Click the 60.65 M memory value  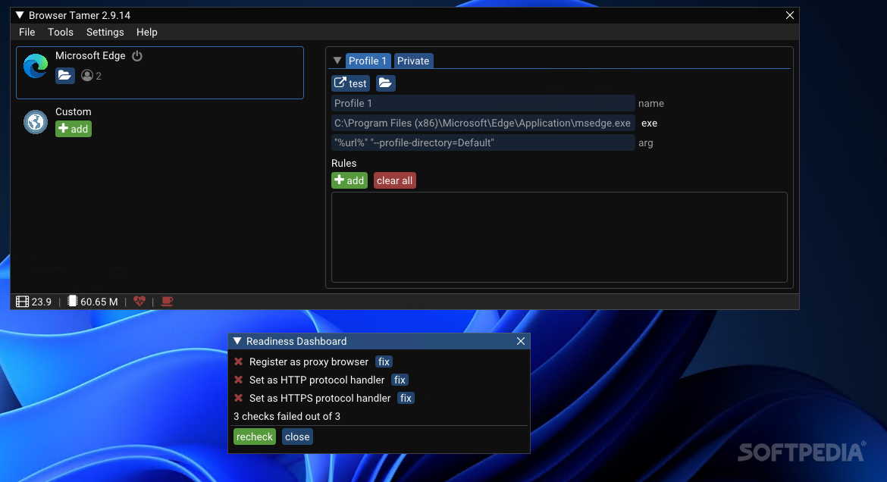[99, 302]
